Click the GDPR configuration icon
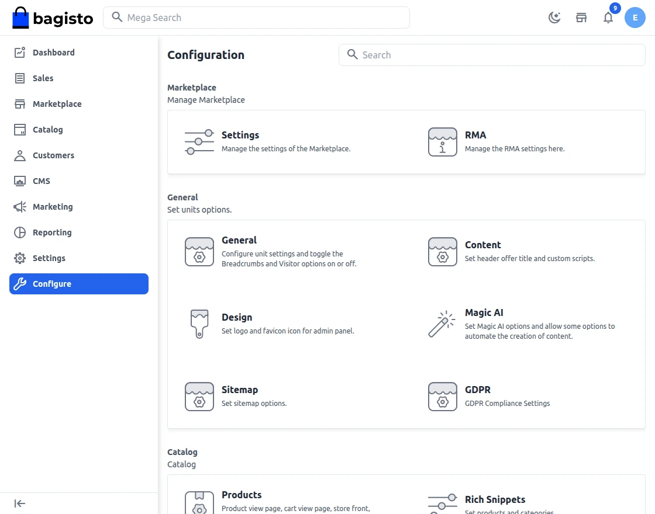The width and height of the screenshot is (655, 514). pos(442,397)
